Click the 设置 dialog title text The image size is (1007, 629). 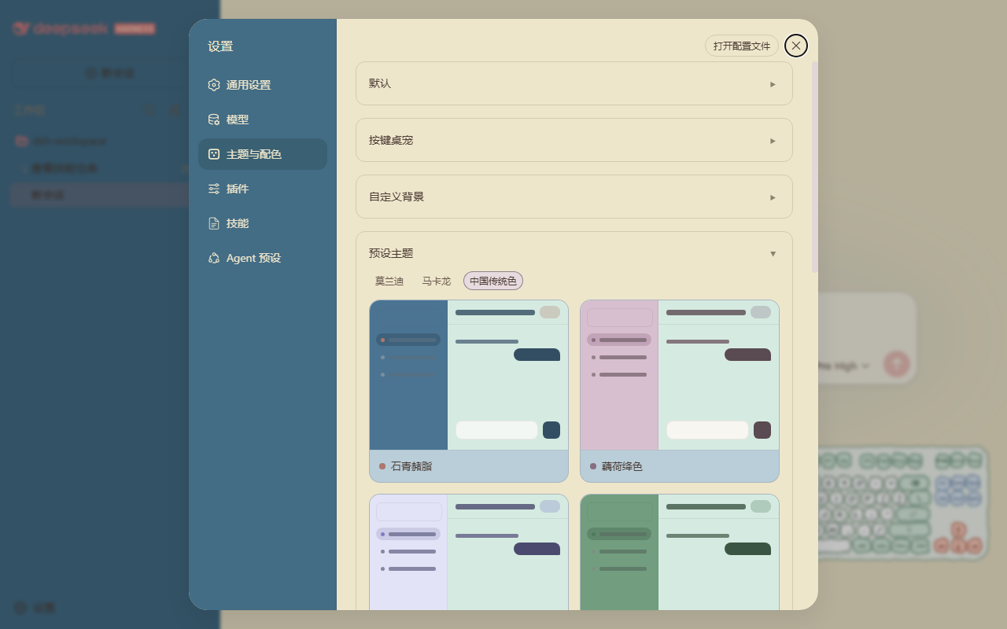pos(220,46)
